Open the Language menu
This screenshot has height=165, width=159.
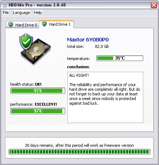21,12
